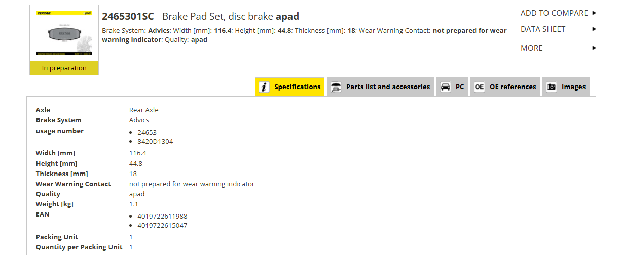Switch to Parts list and accessories tab
The height and width of the screenshot is (259, 621).
[x=381, y=87]
